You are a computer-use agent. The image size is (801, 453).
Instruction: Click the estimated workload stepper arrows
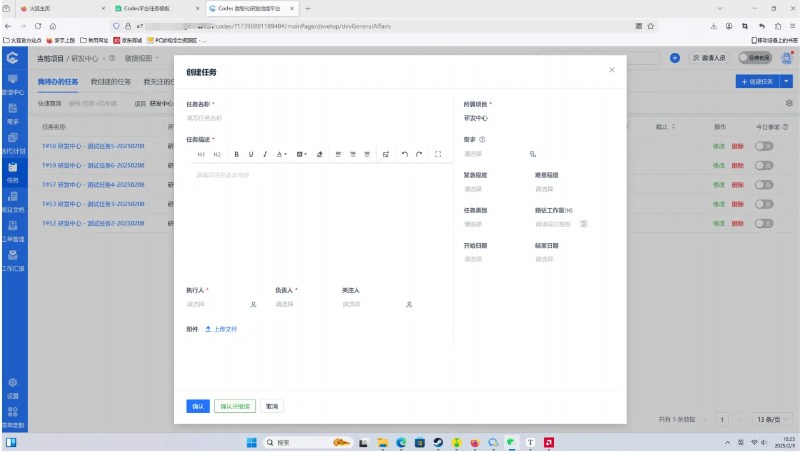[x=584, y=224]
